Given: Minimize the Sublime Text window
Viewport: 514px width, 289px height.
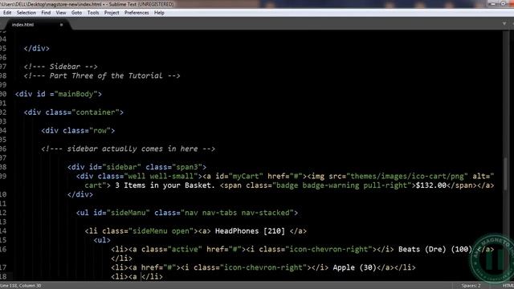Looking at the screenshot, I should pyautogui.click(x=492, y=4).
